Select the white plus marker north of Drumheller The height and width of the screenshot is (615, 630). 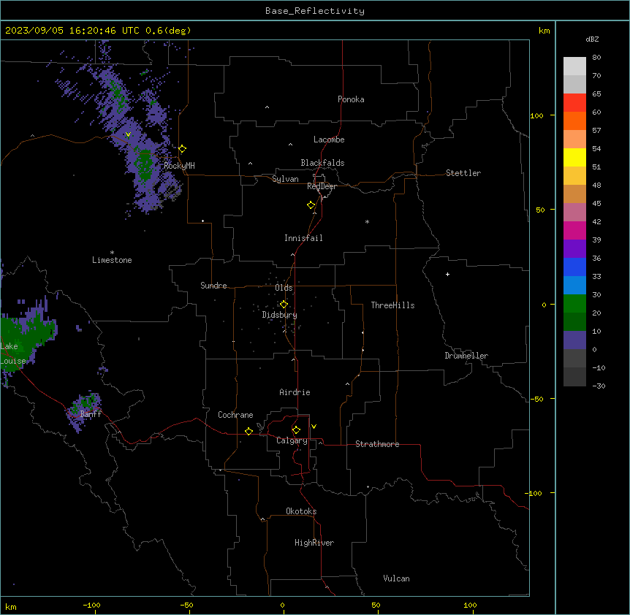click(447, 274)
